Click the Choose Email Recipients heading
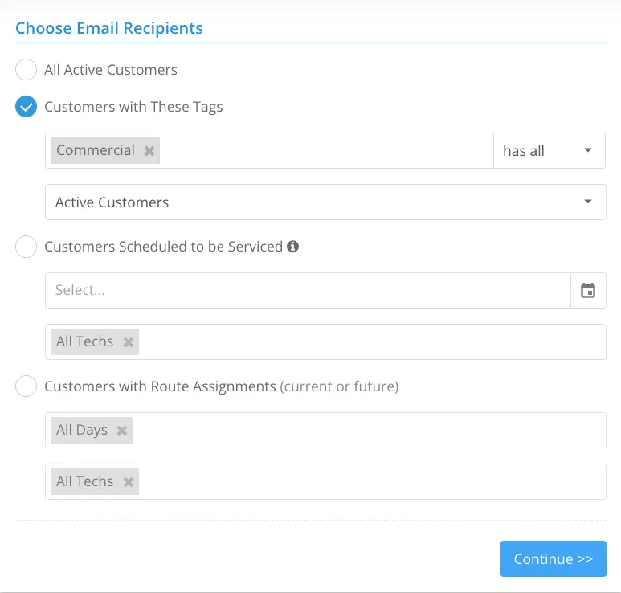The height and width of the screenshot is (593, 621). coord(109,28)
